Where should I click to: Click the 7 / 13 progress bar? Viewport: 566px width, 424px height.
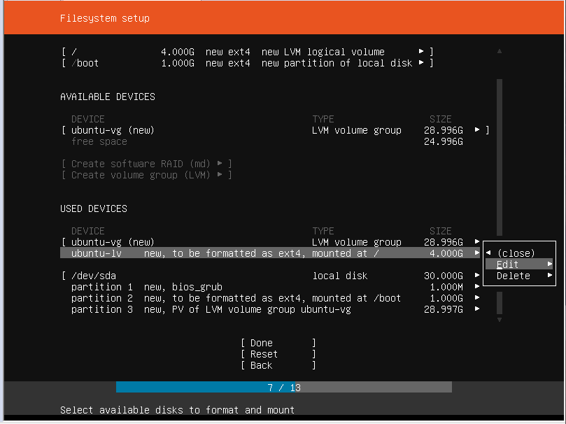click(284, 387)
